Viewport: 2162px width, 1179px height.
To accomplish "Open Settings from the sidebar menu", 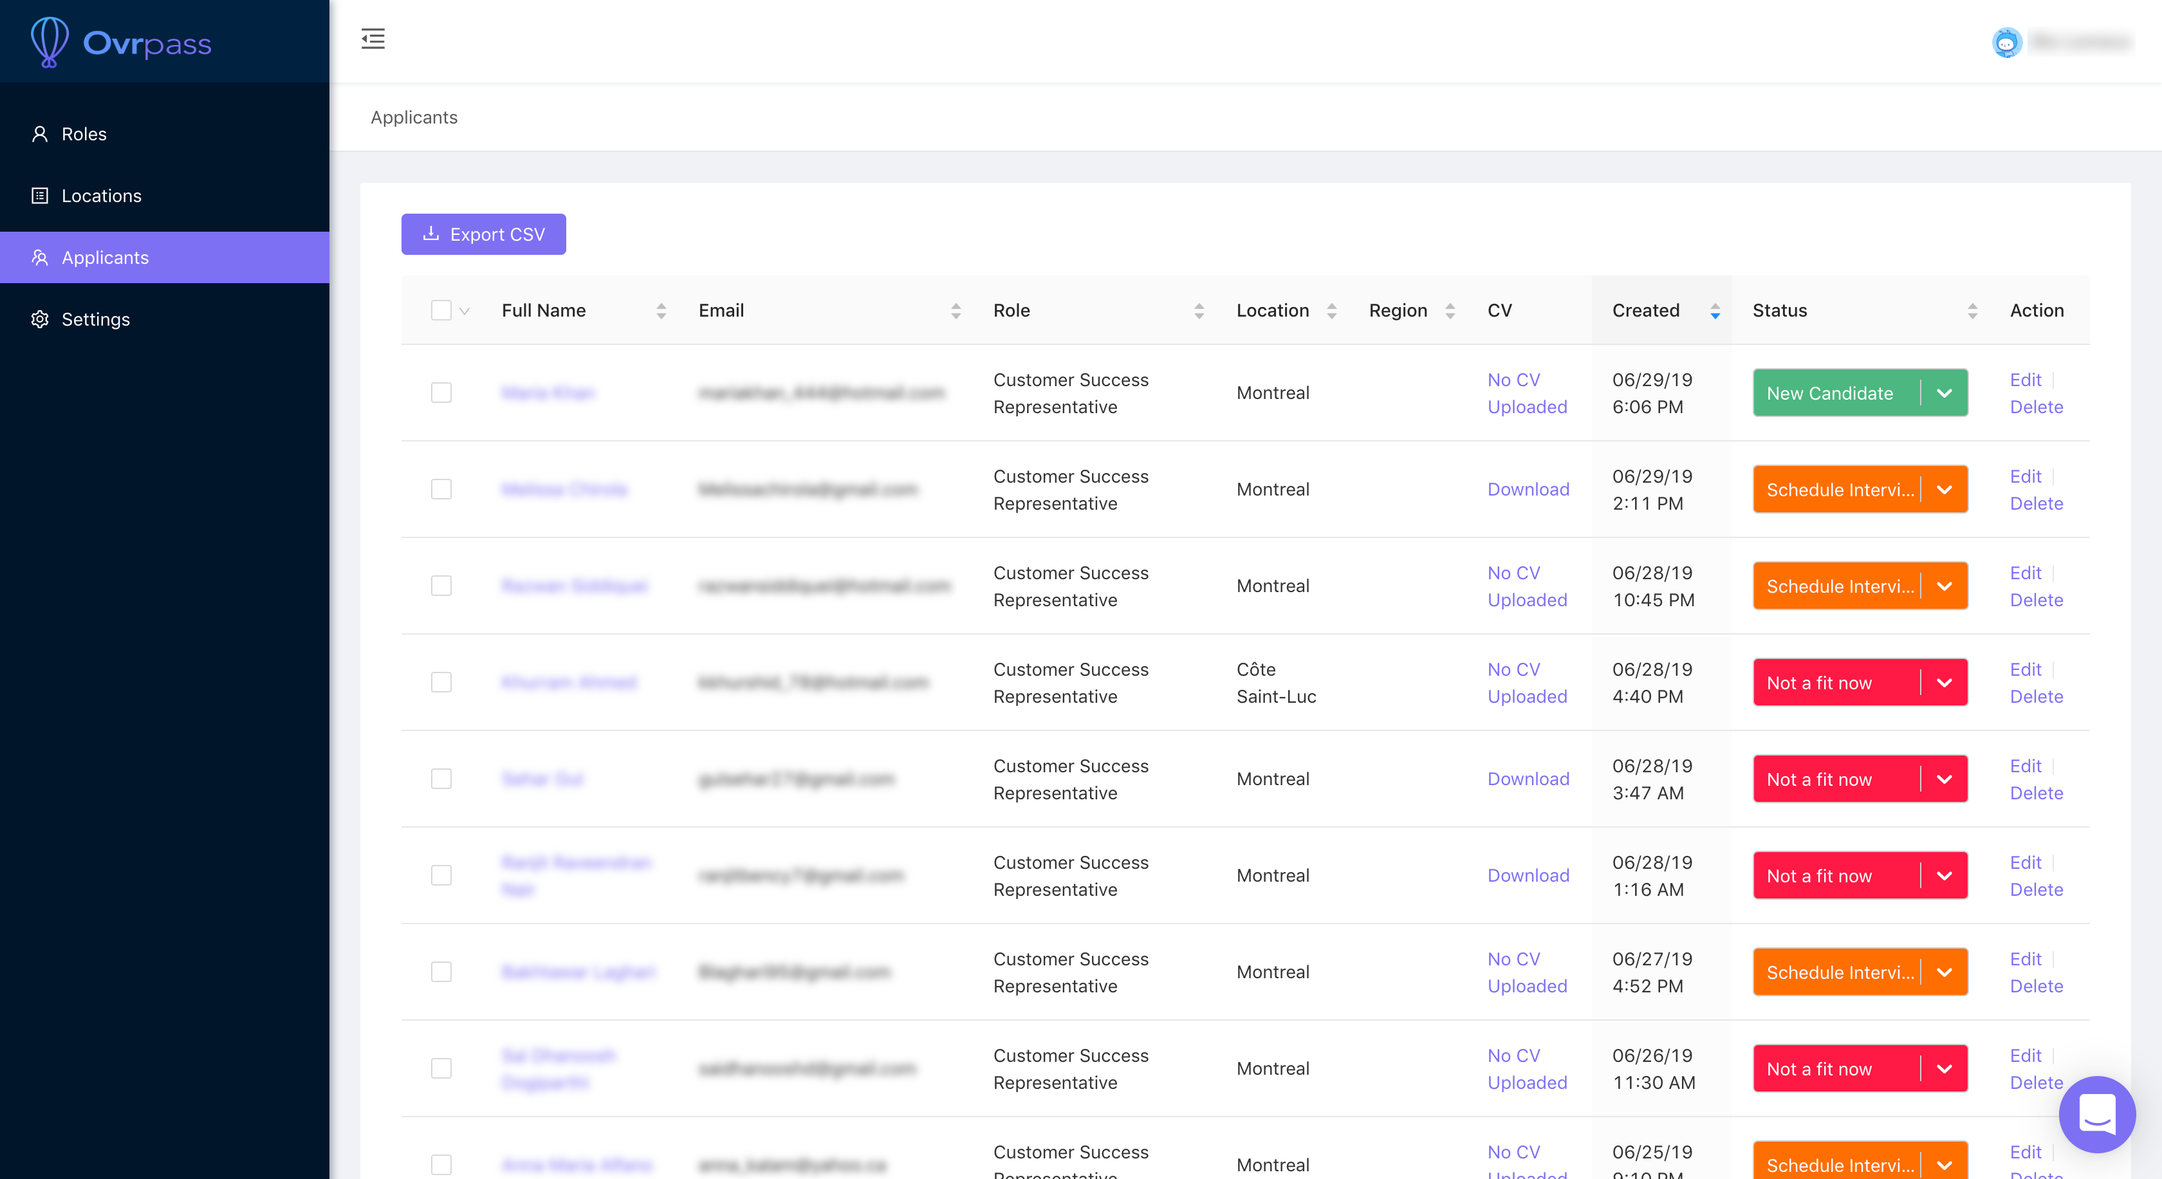I will coord(95,320).
